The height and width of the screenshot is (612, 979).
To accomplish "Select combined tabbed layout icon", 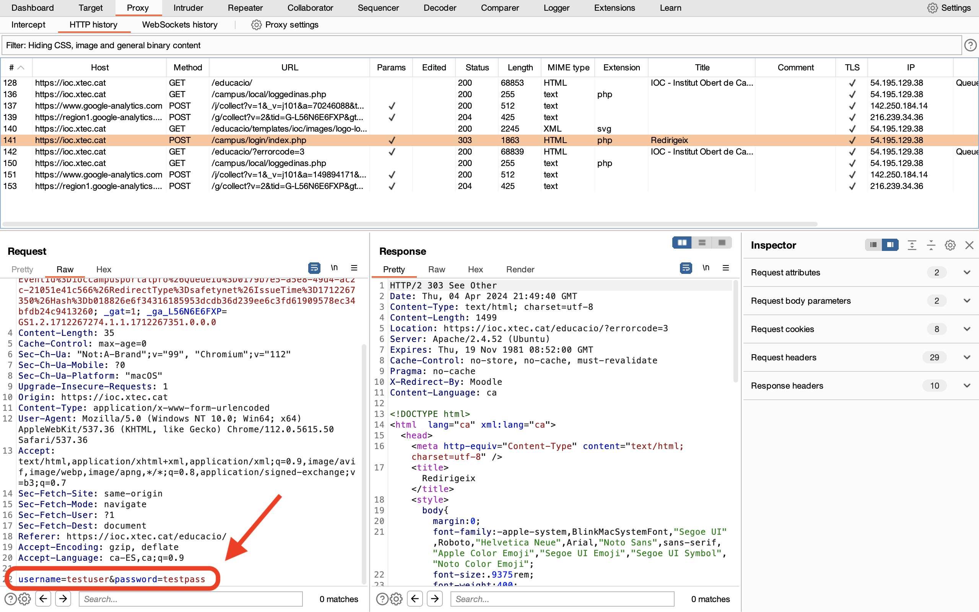I will [x=722, y=243].
